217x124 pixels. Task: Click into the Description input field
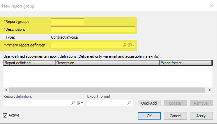click(x=93, y=30)
